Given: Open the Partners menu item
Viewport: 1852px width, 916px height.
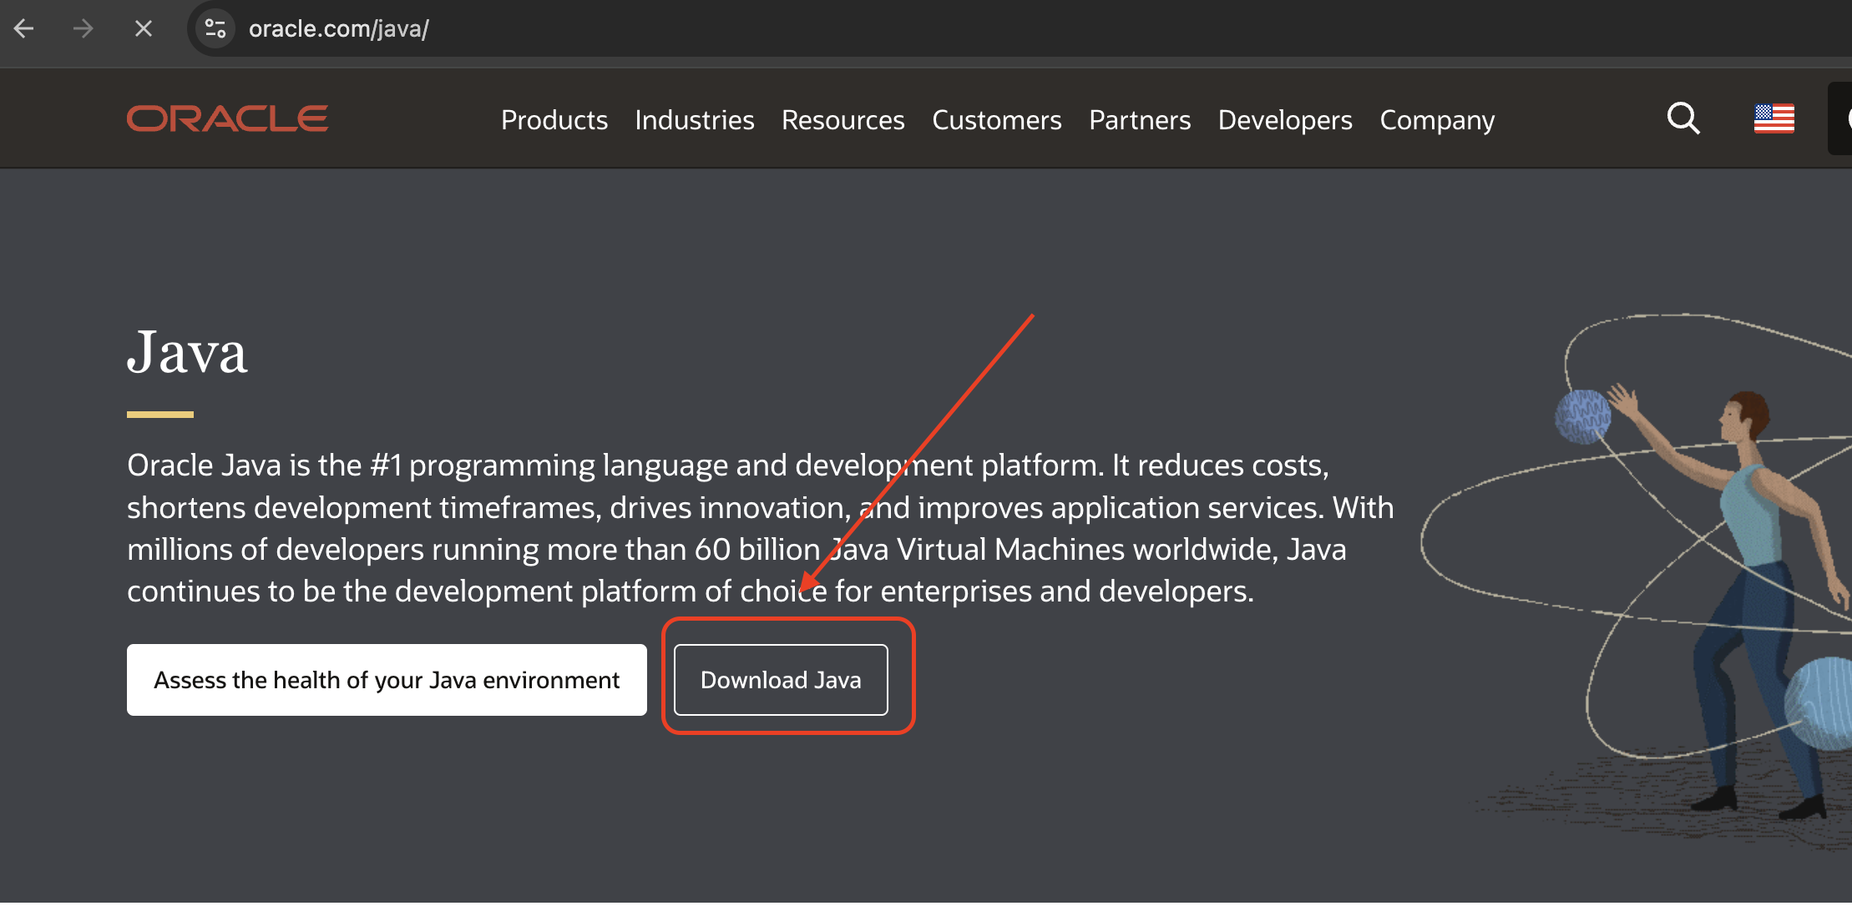Looking at the screenshot, I should (1140, 120).
